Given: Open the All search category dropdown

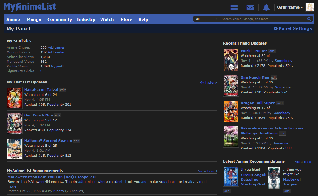Looking at the screenshot, I should (x=206, y=19).
